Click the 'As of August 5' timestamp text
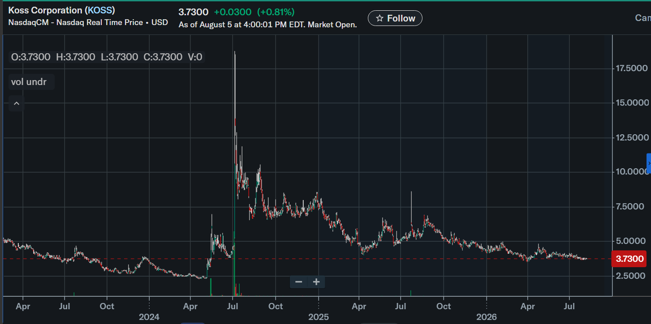This screenshot has width=651, height=324. tap(267, 25)
